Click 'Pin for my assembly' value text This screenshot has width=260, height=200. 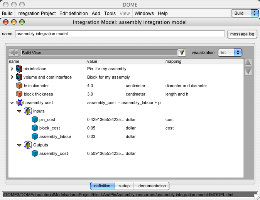tap(107, 69)
